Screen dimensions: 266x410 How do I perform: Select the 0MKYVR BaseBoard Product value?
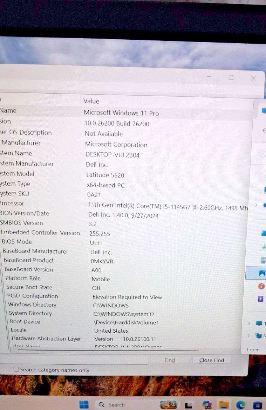click(102, 261)
